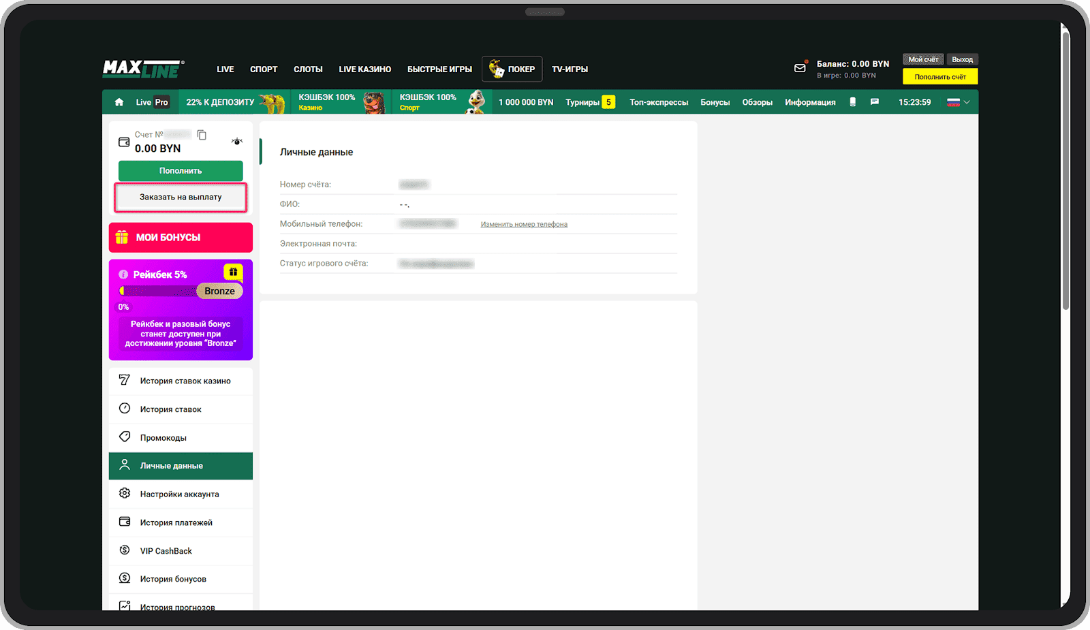Expand the language flag dropdown
This screenshot has height=630, width=1090.
tap(959, 102)
